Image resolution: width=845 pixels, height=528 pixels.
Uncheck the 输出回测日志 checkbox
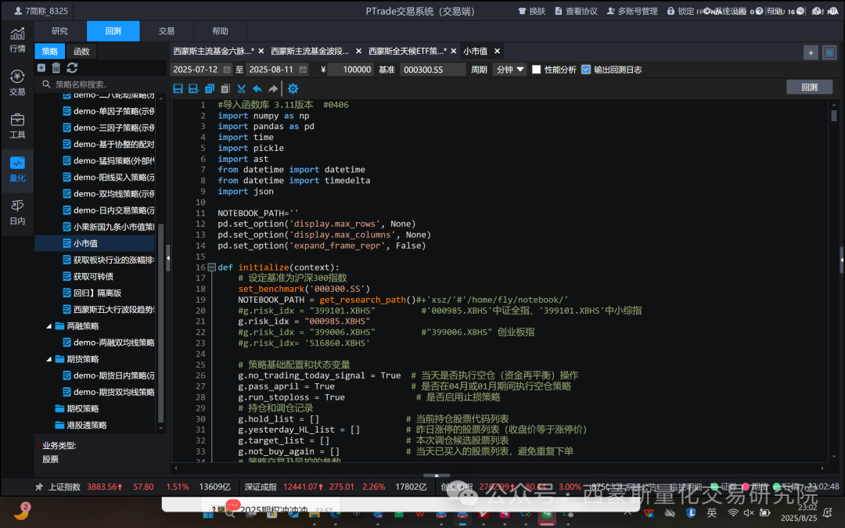pyautogui.click(x=586, y=70)
